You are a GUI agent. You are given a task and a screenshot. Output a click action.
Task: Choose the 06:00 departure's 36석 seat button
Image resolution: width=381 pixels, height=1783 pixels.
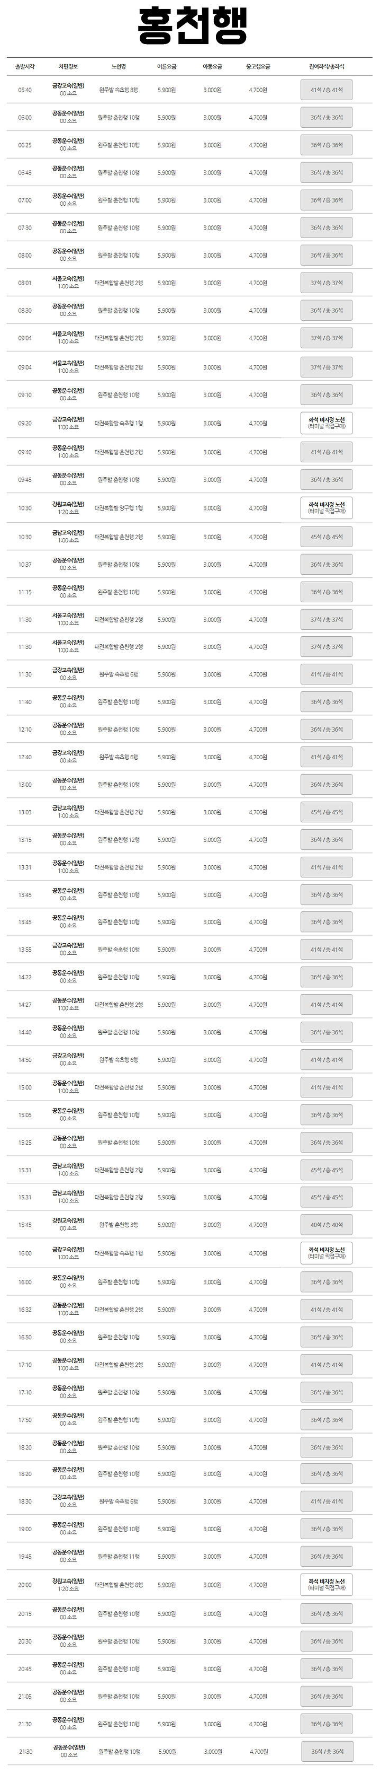click(x=326, y=118)
